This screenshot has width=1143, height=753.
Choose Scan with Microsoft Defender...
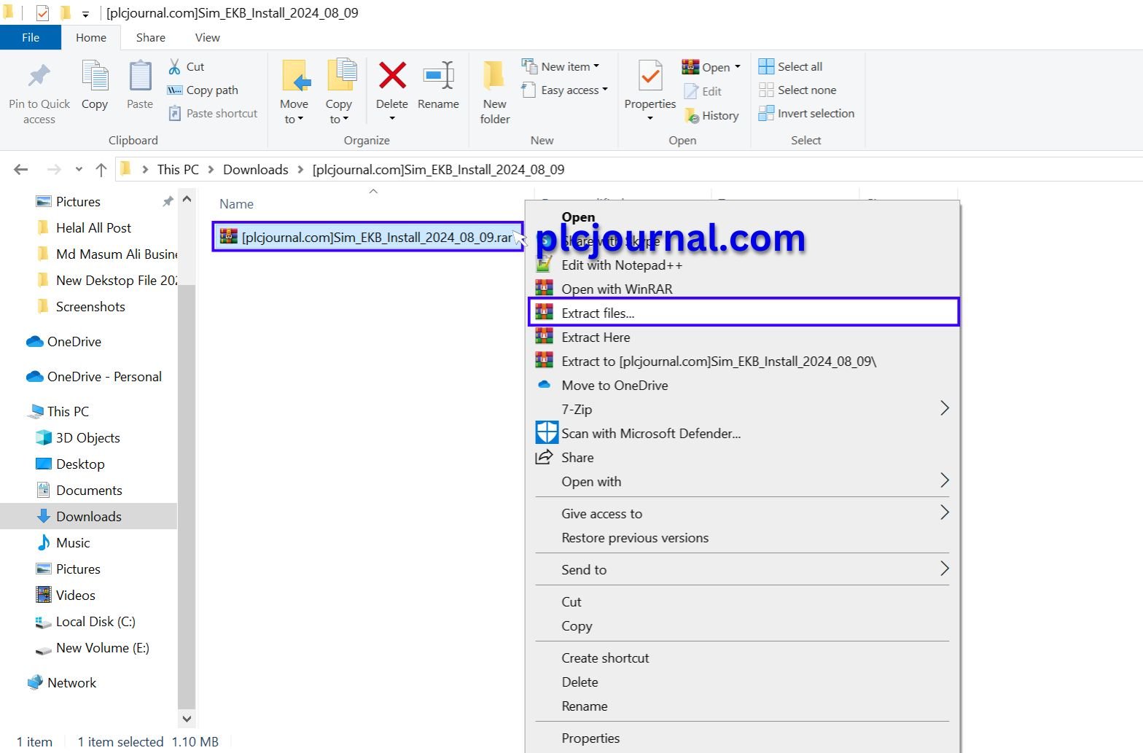tap(743, 434)
